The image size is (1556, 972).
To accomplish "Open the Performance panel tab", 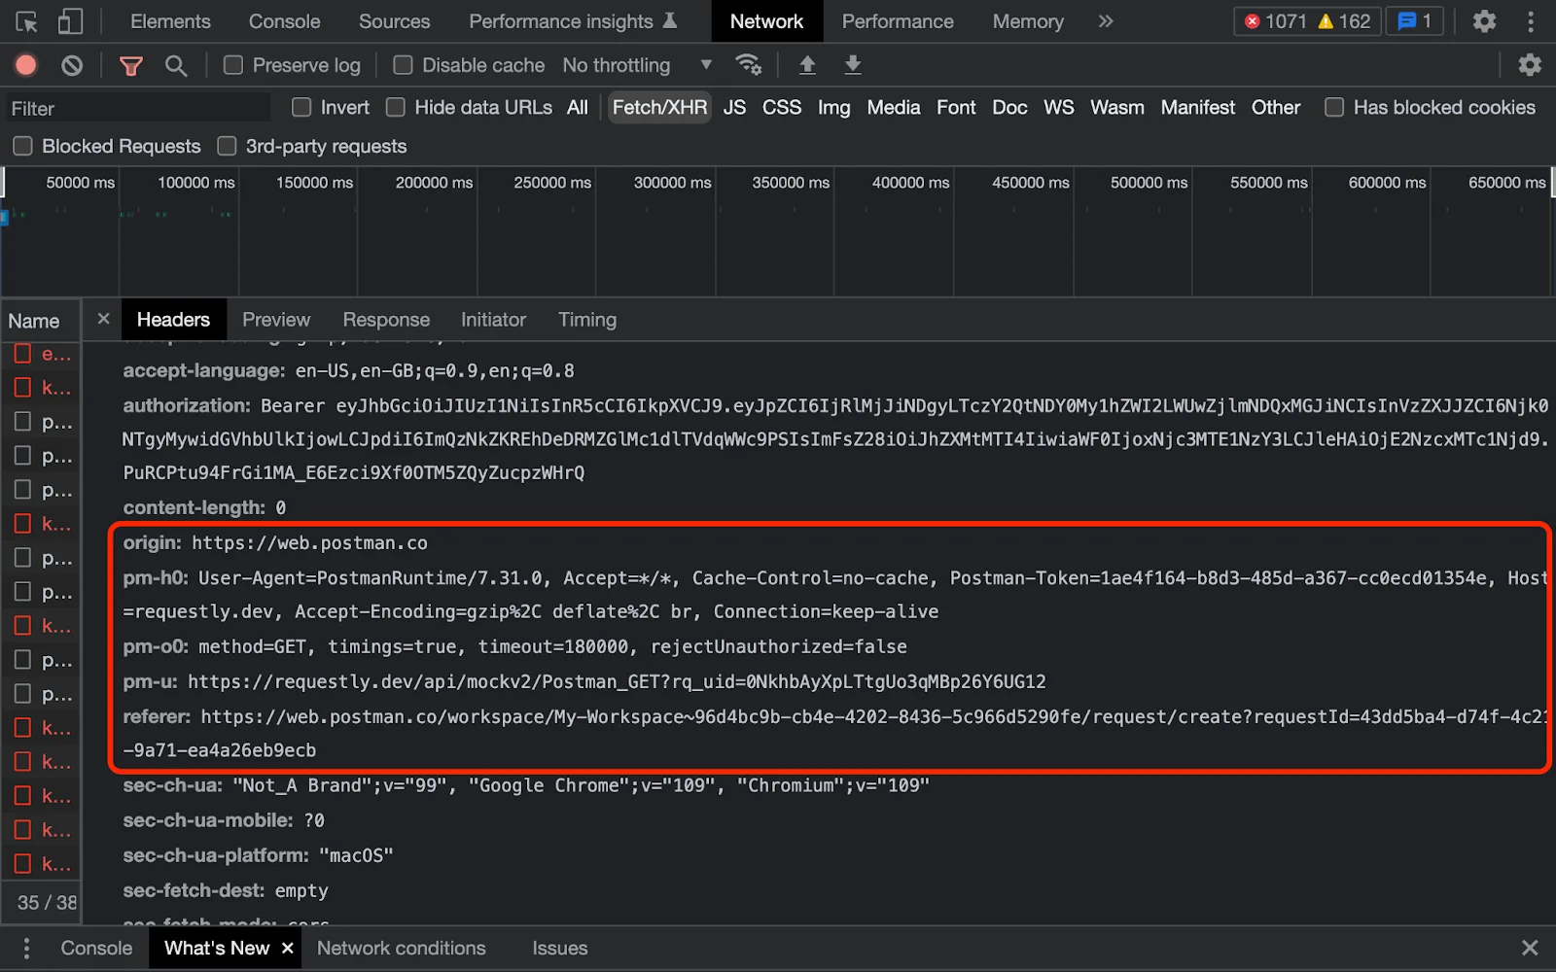I will click(x=898, y=21).
